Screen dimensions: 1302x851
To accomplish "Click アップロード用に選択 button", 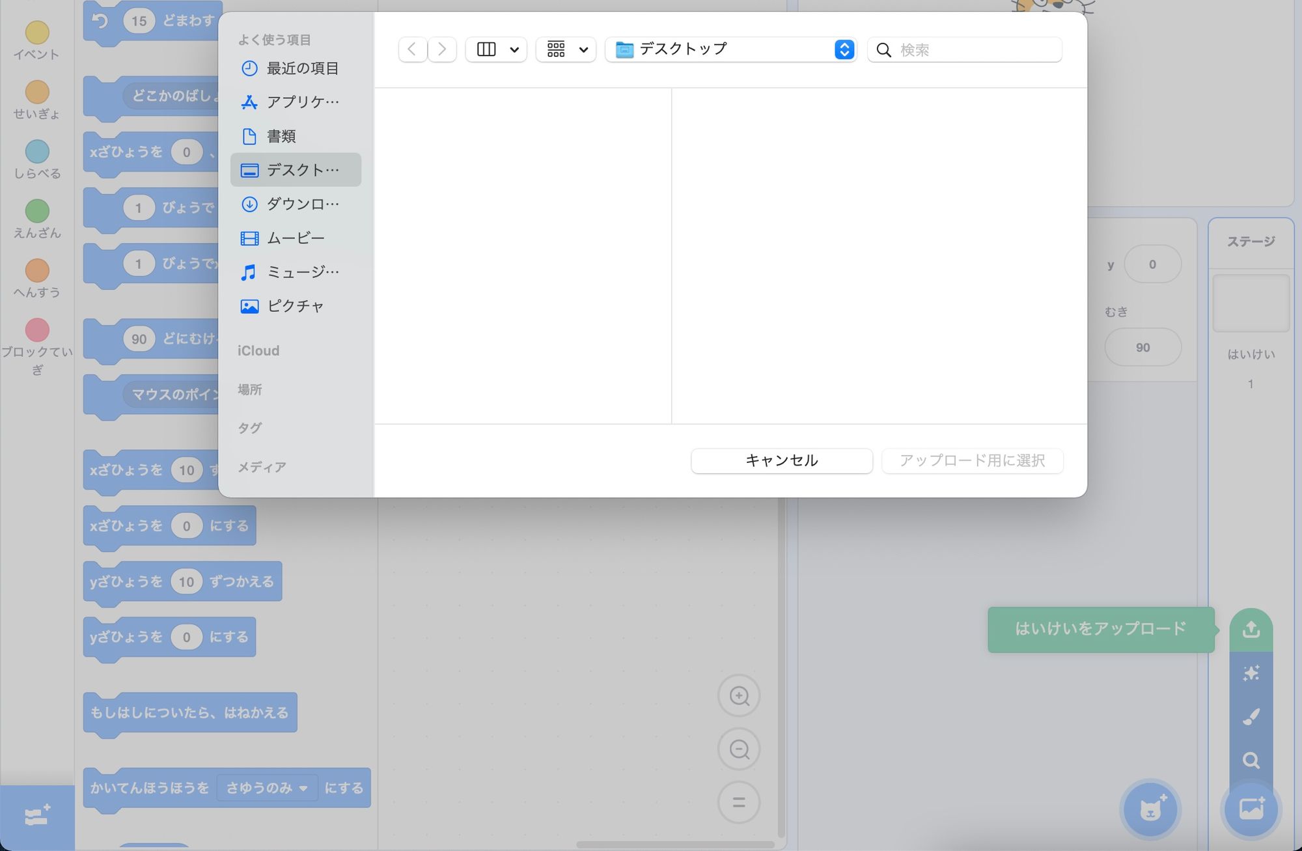I will click(972, 460).
